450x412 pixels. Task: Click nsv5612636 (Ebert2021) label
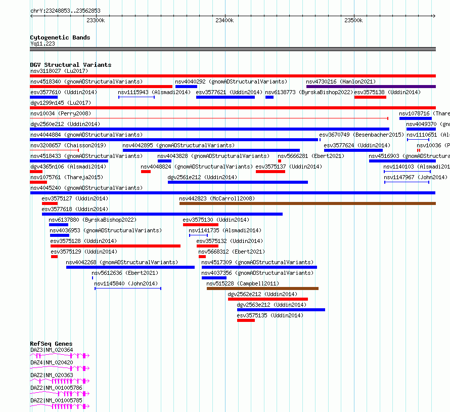[x=125, y=273]
